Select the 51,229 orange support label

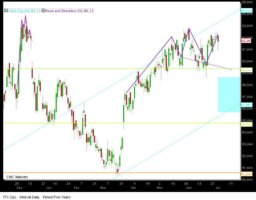(x=246, y=174)
